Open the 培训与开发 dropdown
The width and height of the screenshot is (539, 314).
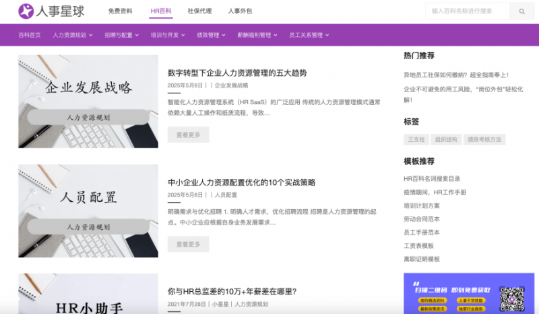167,35
